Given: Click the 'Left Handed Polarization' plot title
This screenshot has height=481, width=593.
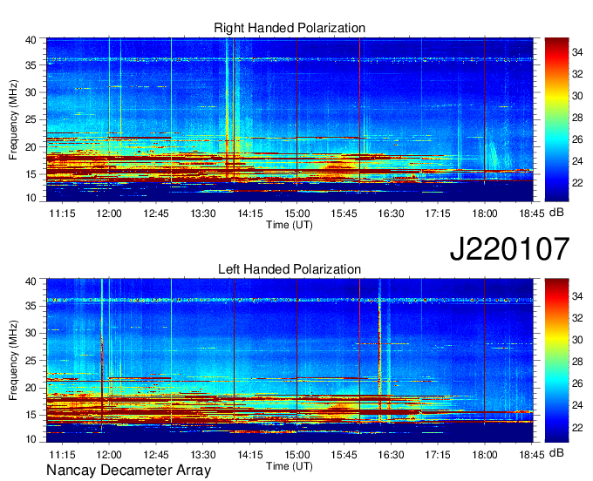Looking at the screenshot, I should pos(290,269).
